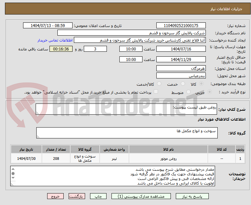
Task: Click the request creator field آتنا فلاح تفتی
Action: point(140,40)
